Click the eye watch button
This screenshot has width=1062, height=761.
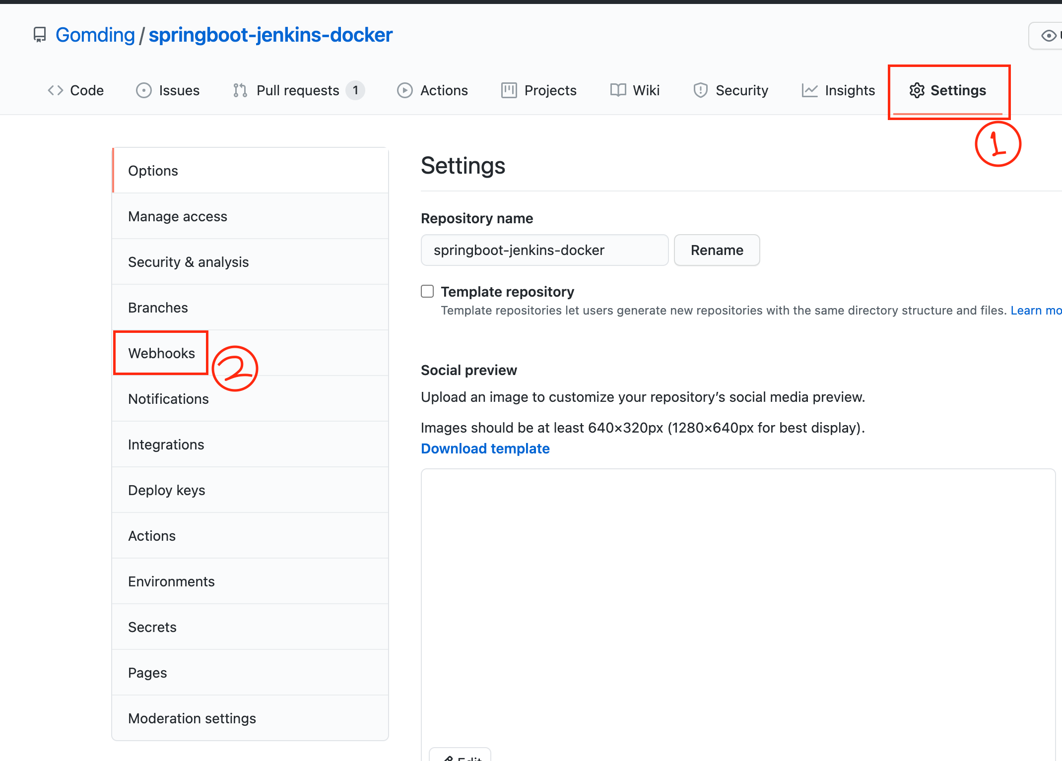1048,36
